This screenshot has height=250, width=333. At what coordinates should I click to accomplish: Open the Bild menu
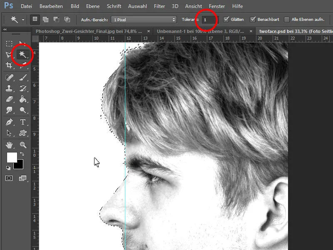[75, 6]
